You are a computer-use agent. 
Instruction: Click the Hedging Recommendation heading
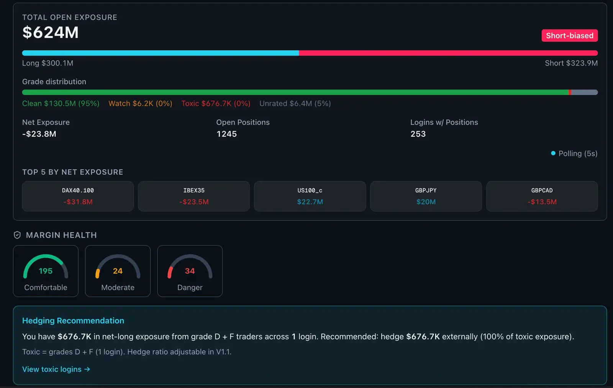click(73, 321)
